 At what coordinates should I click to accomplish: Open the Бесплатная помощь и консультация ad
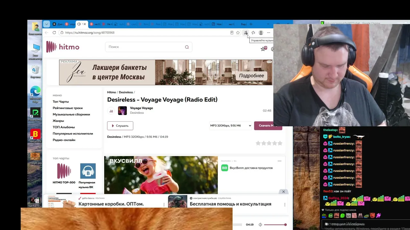230,204
